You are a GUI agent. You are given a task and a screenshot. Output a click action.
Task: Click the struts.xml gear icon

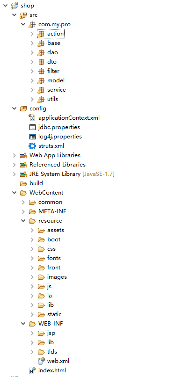(32, 146)
